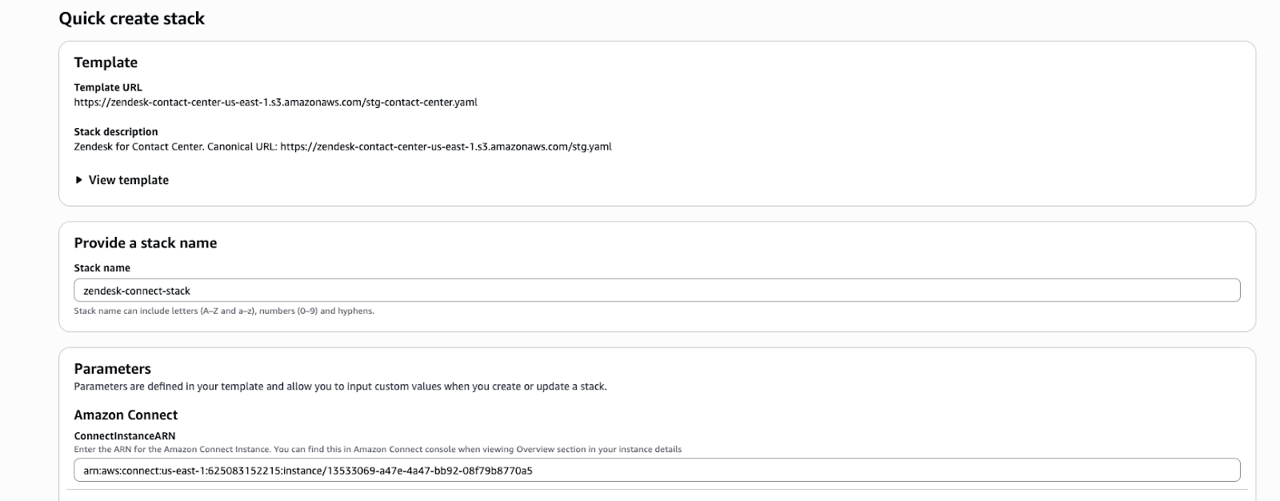Click the View template label

pos(129,180)
